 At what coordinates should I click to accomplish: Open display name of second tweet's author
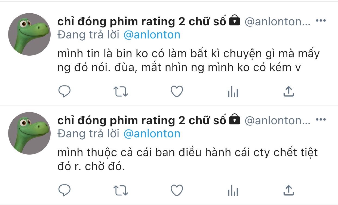pos(142,120)
